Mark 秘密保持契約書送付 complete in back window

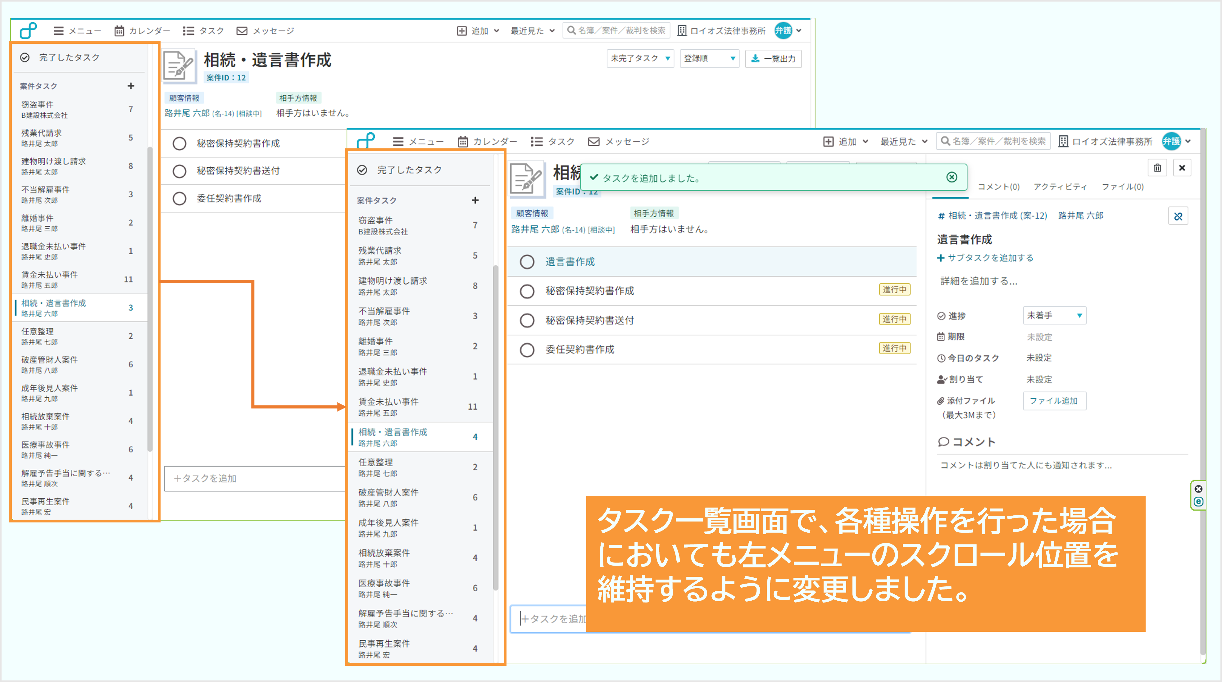179,171
